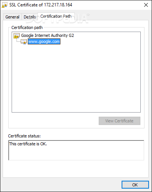Click the SSL certificate title bar icon

point(4,5)
